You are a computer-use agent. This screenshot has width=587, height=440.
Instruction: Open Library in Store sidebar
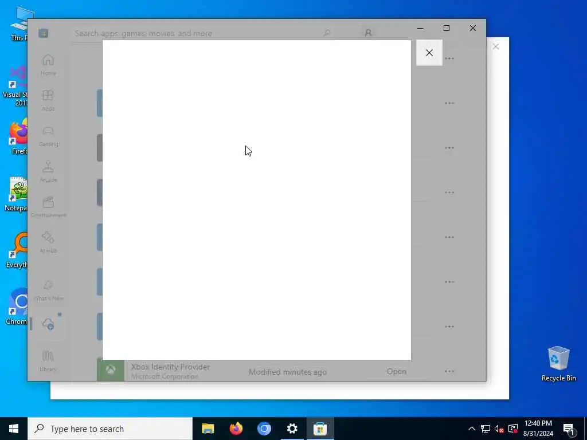(48, 361)
